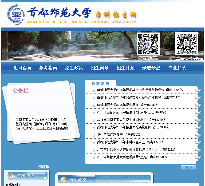Click the 微信号：cnuzhaoban label
Screen dimensions: 205x186
click(x=187, y=58)
